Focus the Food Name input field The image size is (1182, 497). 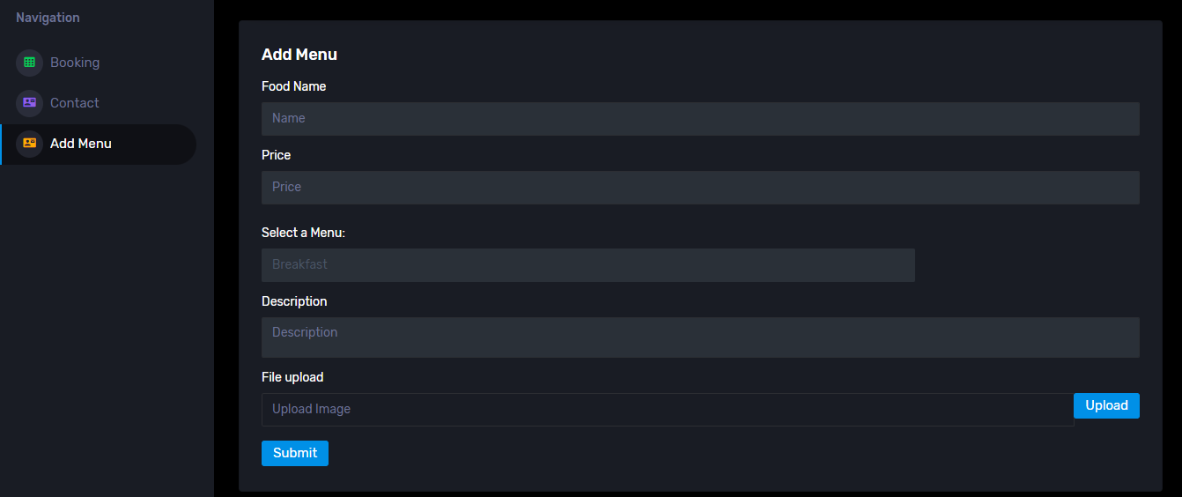pyautogui.click(x=700, y=118)
